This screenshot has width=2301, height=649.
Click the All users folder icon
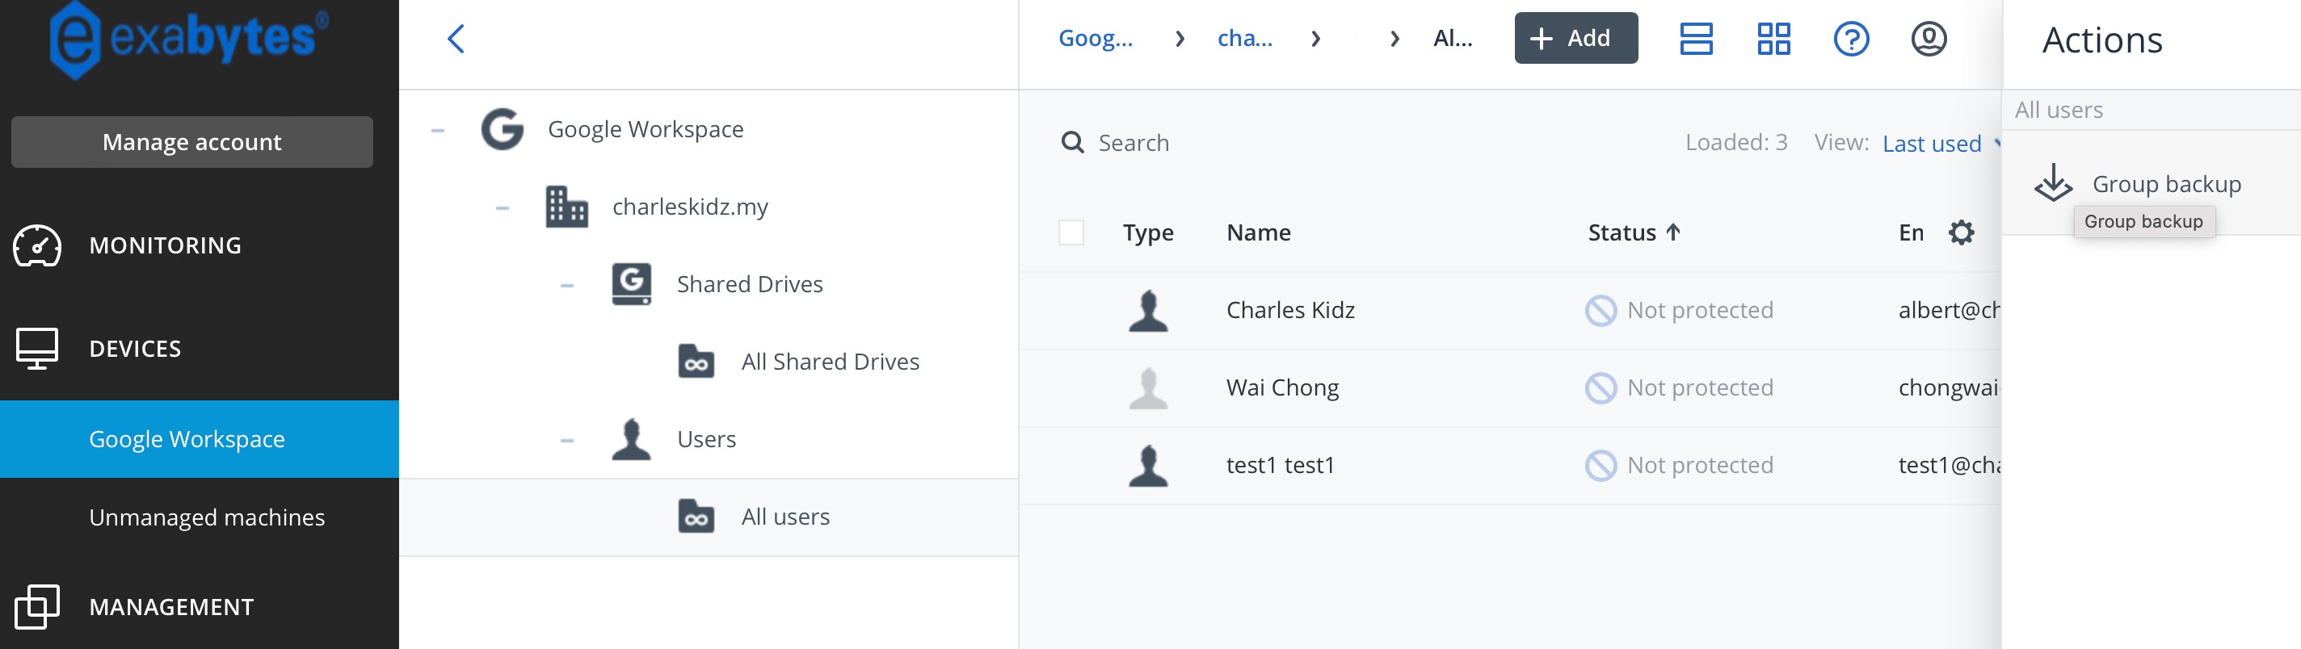point(696,517)
